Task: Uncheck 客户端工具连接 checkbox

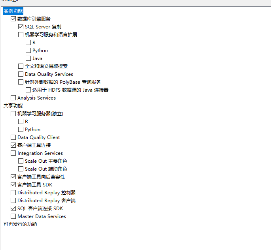Action: pos(13,145)
